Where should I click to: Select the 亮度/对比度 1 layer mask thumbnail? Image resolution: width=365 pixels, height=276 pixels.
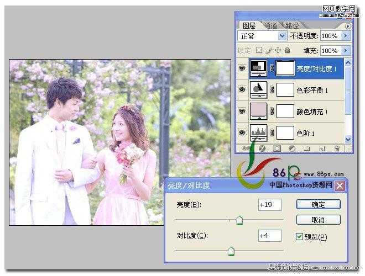[x=285, y=68]
